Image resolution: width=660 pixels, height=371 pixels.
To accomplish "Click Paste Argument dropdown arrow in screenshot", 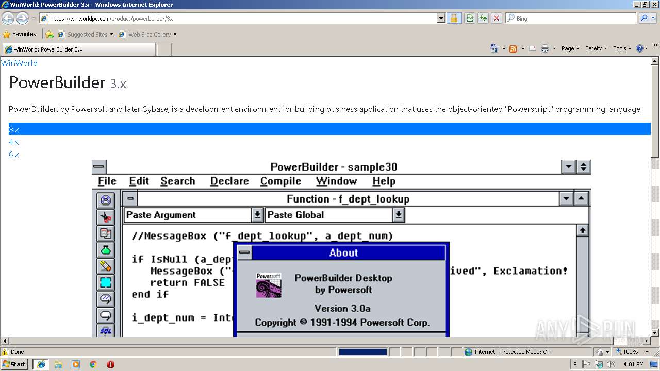I will [x=257, y=215].
